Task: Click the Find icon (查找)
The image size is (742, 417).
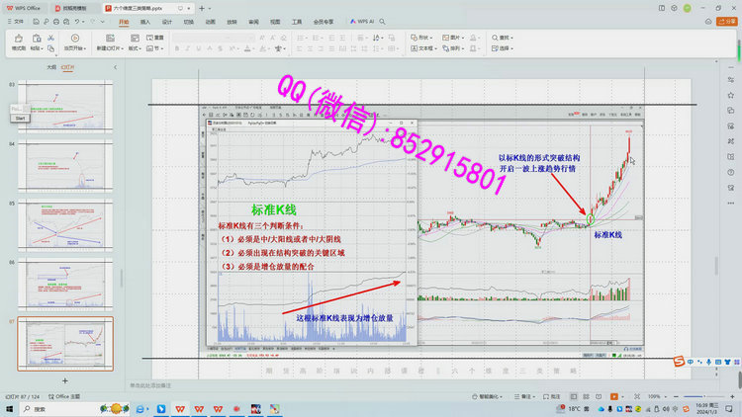Action: [504, 37]
